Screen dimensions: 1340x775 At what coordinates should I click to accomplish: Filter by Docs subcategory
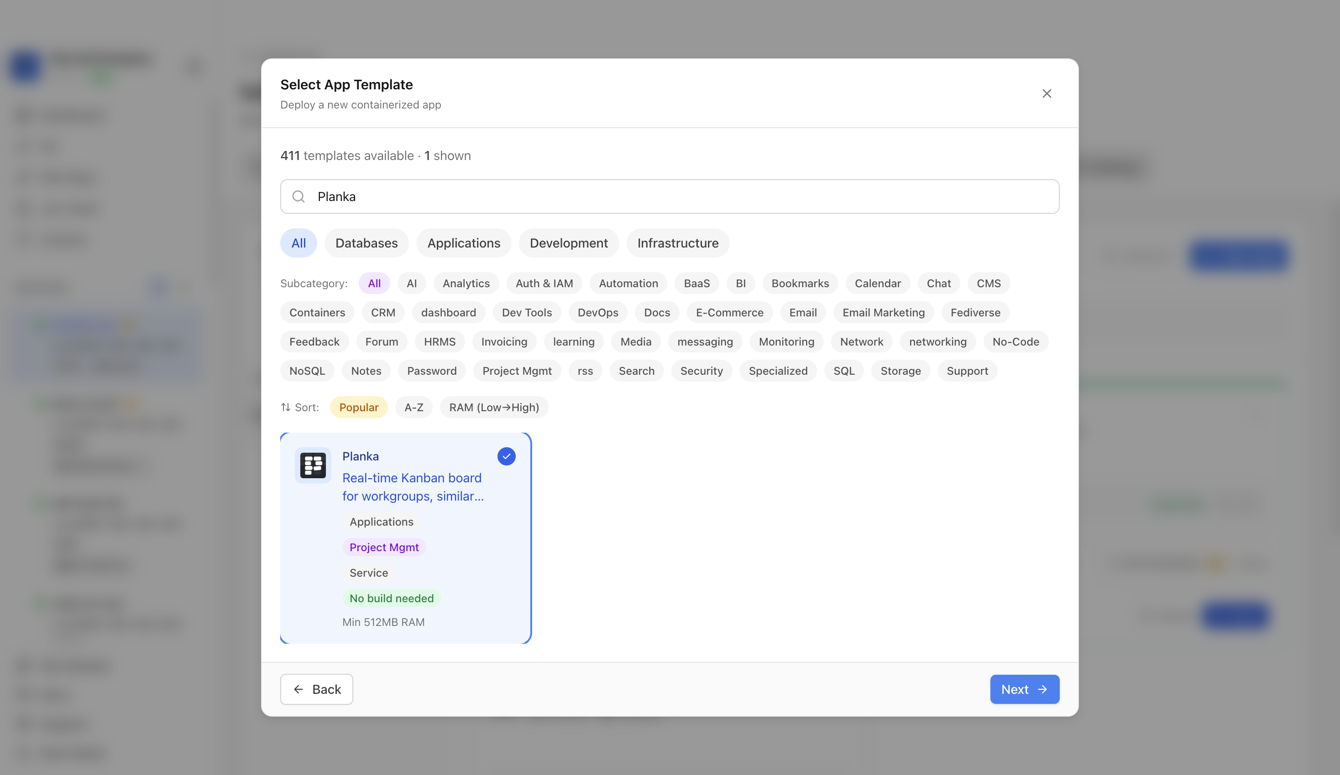(x=657, y=312)
